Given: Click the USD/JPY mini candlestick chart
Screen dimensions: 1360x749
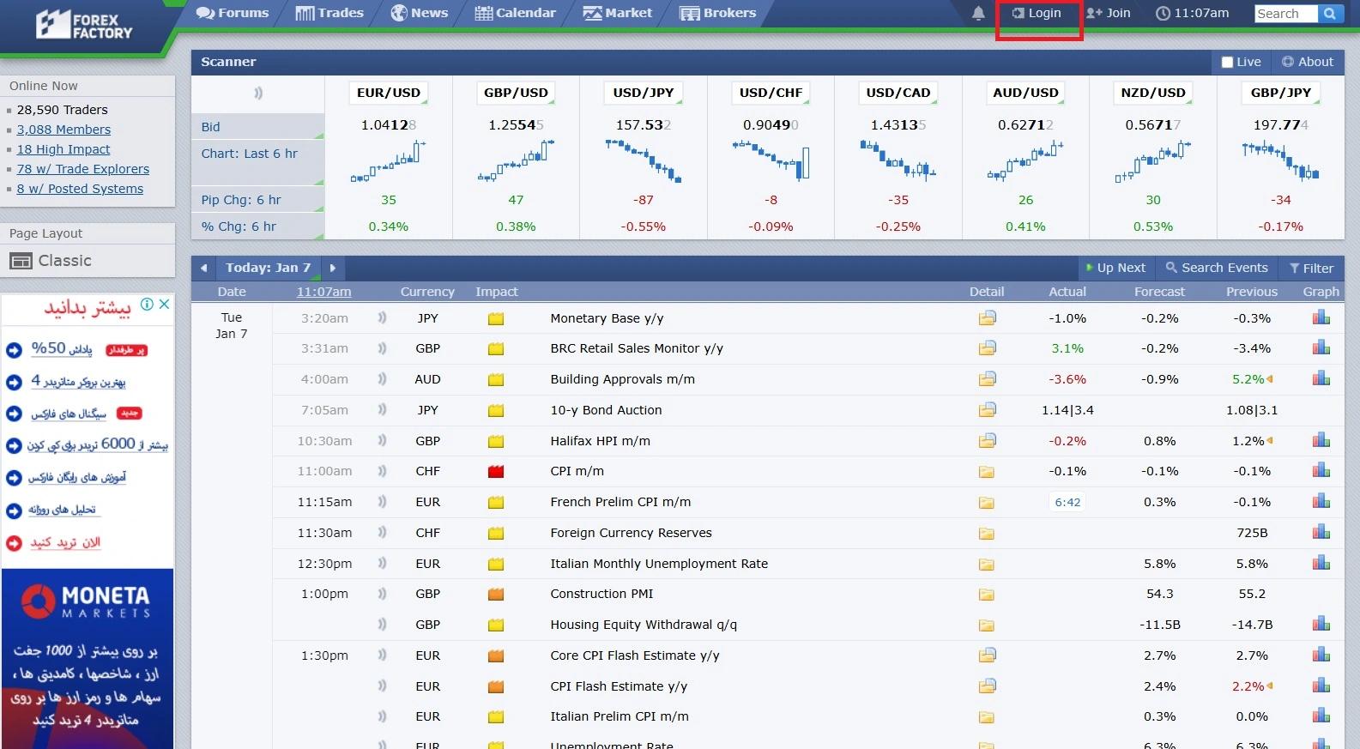Looking at the screenshot, I should [x=644, y=162].
